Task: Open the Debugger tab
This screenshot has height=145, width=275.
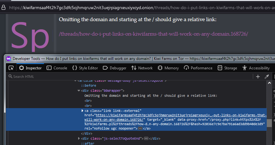Action: (x=115, y=68)
